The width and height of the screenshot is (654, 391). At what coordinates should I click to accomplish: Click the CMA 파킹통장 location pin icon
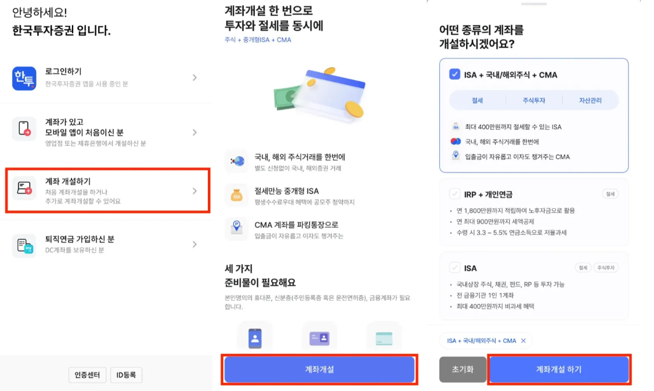(236, 228)
